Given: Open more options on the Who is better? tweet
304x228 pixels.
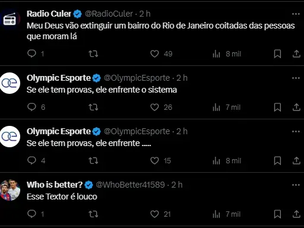Looking at the screenshot, I should 296,185.
